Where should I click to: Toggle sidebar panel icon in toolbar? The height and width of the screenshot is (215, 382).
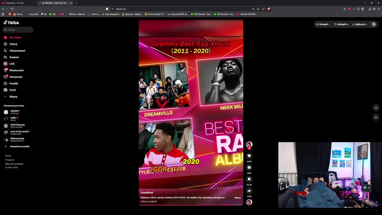click(363, 9)
